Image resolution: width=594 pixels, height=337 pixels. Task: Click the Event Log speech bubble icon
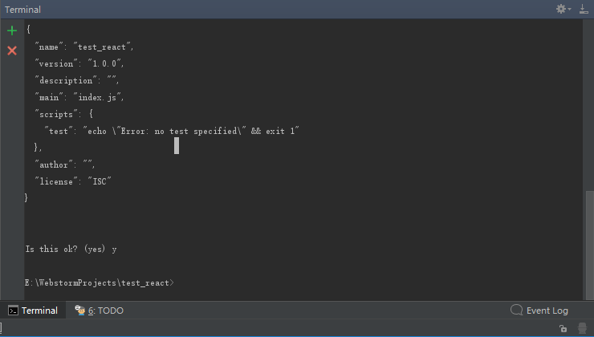coord(517,311)
